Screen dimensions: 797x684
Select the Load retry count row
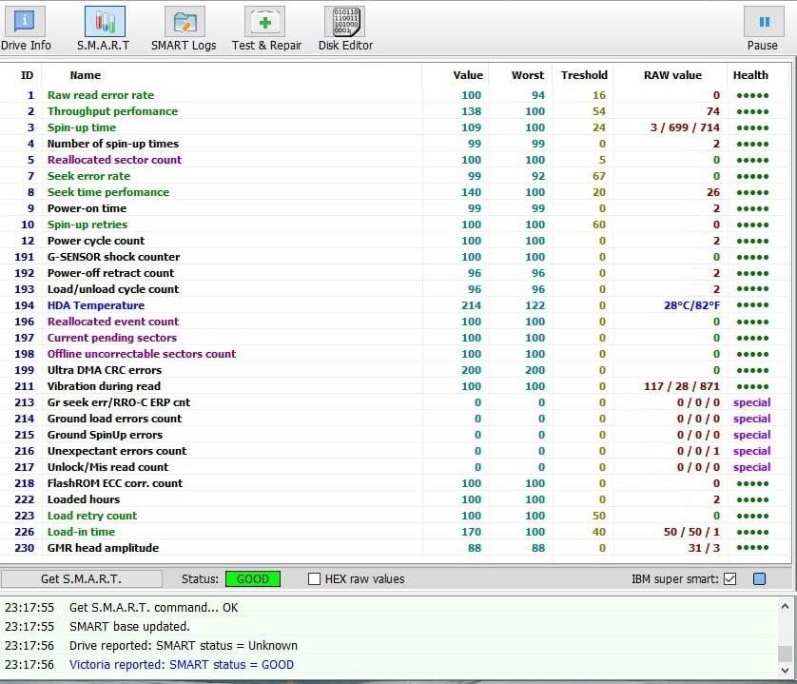click(397, 516)
